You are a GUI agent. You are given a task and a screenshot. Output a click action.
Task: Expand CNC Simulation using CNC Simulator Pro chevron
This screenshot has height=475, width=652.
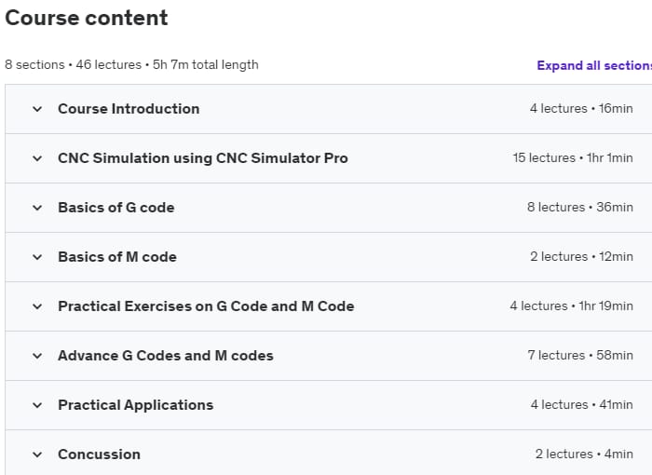tap(37, 158)
